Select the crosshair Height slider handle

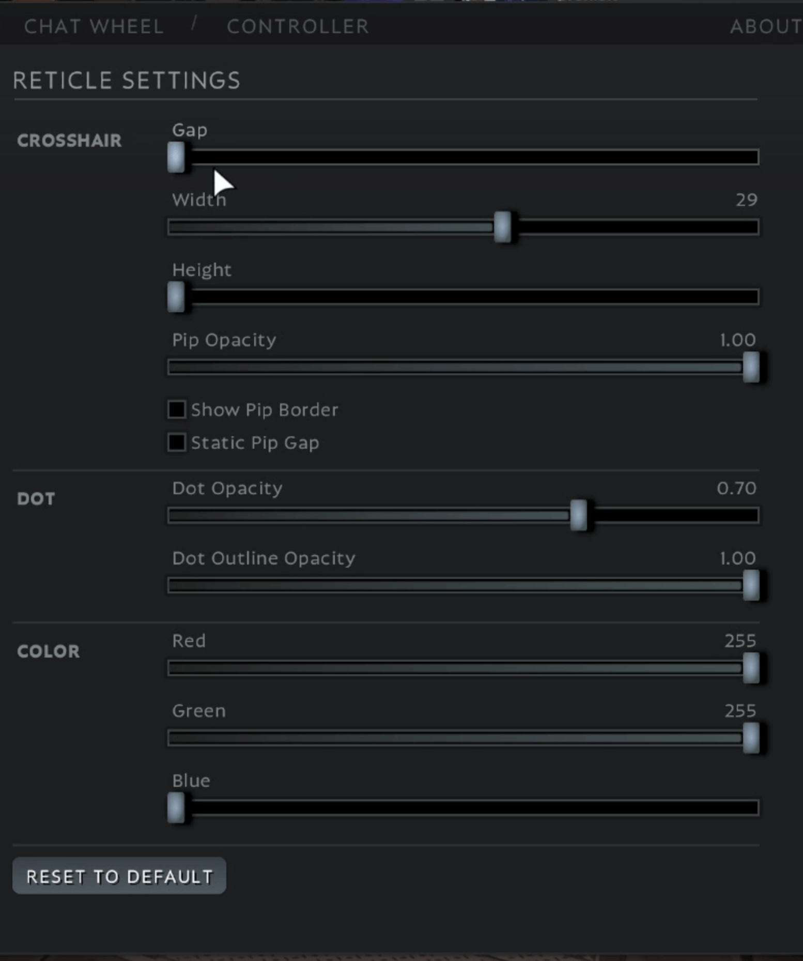coord(176,297)
